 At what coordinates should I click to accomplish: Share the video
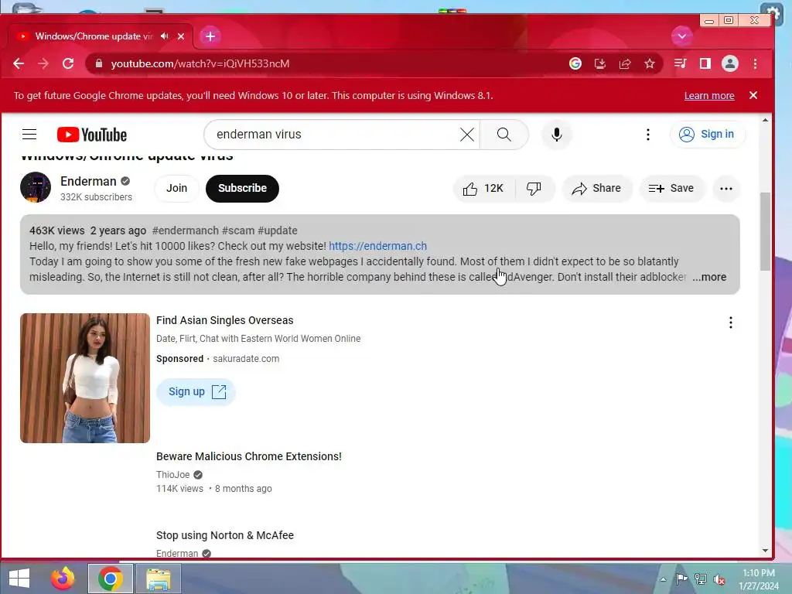coord(597,189)
